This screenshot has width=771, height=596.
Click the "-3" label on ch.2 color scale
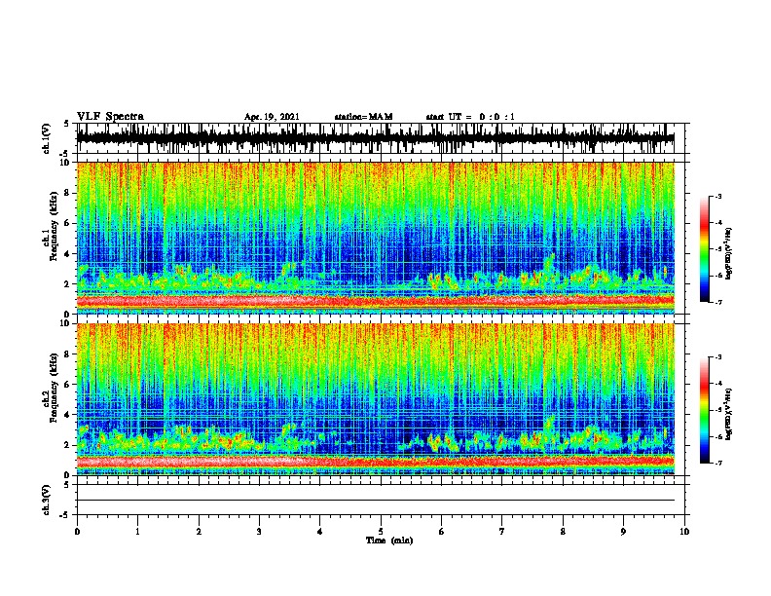(x=718, y=357)
